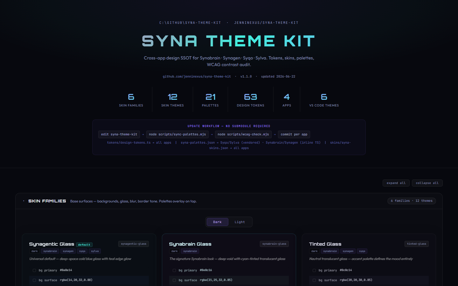Click the synagentic-glass id badge
Screen dimensions: 458x286
click(134, 244)
